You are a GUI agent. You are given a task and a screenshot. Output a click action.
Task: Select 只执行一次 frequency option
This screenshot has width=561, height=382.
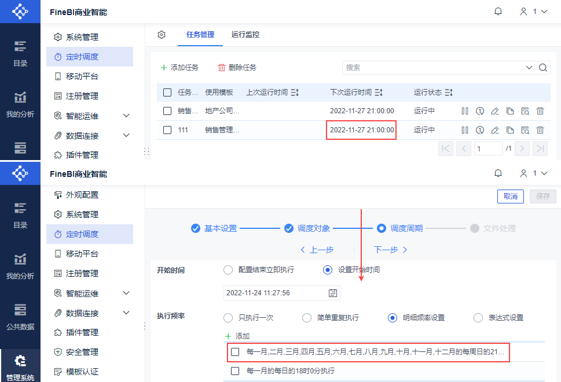pyautogui.click(x=228, y=318)
